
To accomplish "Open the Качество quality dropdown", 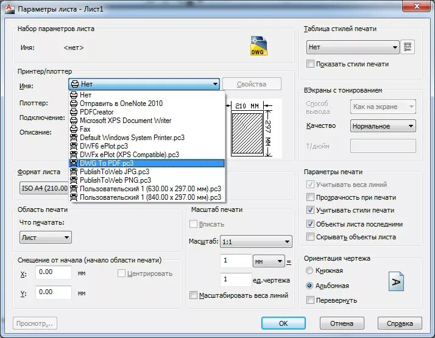I will point(383,126).
